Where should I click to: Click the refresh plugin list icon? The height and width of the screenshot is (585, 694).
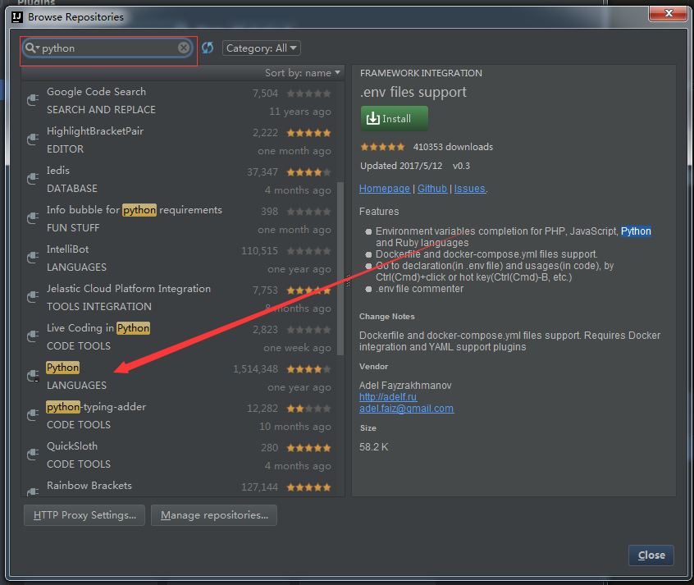pyautogui.click(x=208, y=48)
